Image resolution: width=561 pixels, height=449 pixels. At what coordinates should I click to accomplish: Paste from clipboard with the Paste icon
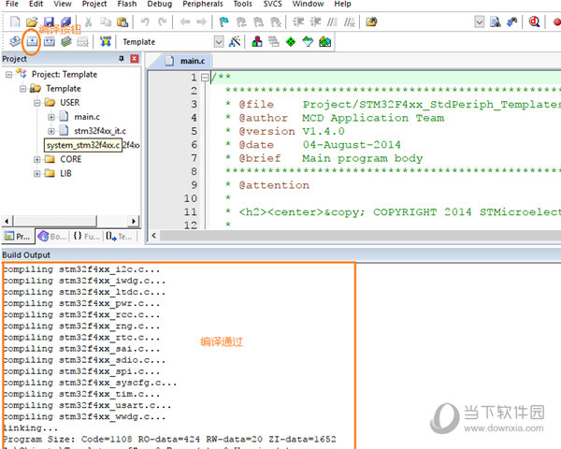click(122, 22)
